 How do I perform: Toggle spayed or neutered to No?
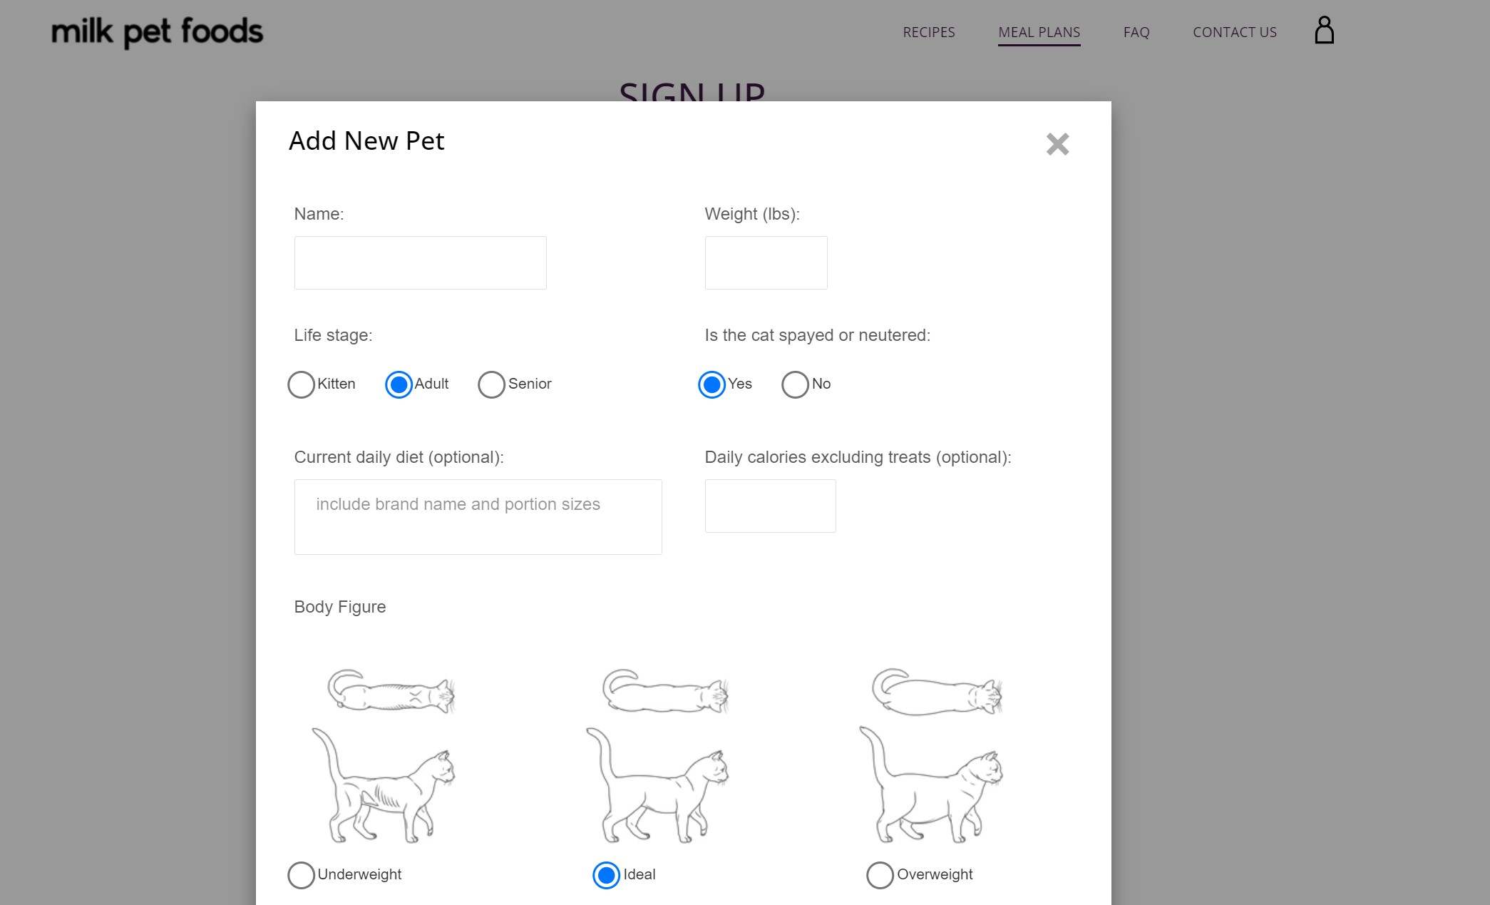pyautogui.click(x=795, y=383)
